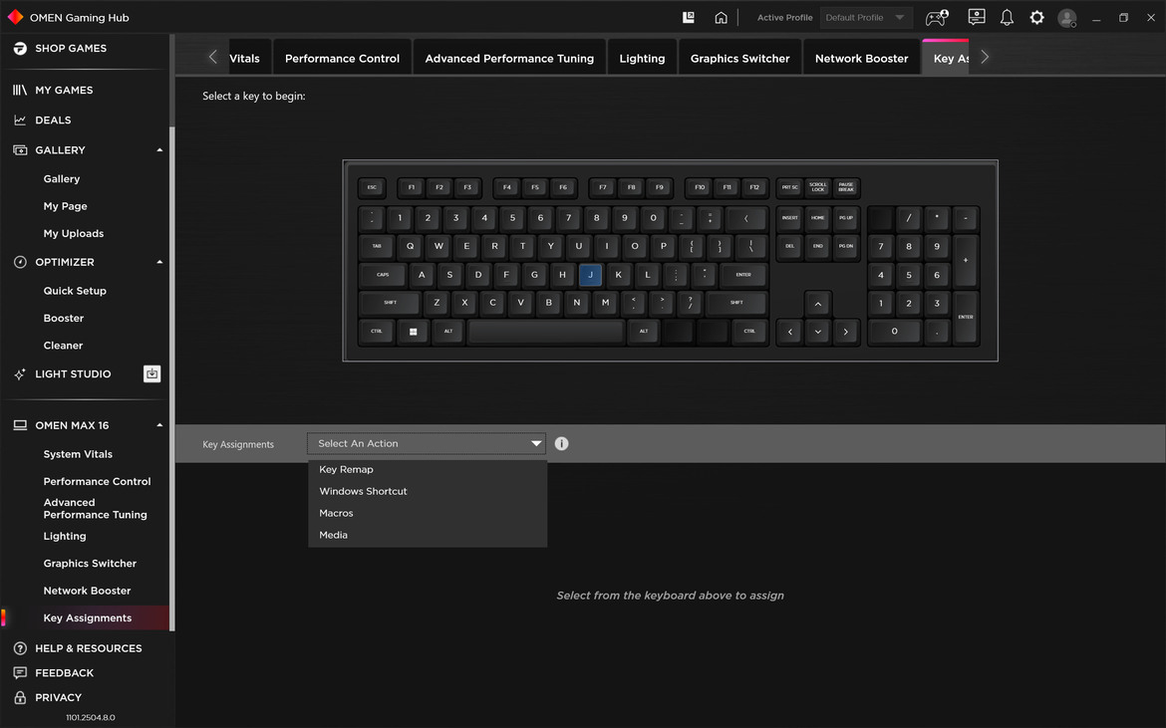Click the sidebar vertical scrollbar

[172, 378]
